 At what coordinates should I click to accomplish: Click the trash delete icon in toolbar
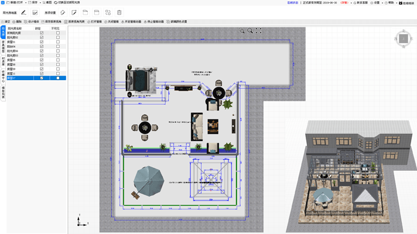(x=119, y=12)
